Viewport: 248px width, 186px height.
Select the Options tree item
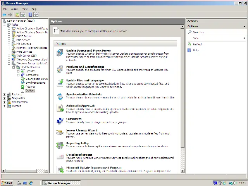[30, 90]
